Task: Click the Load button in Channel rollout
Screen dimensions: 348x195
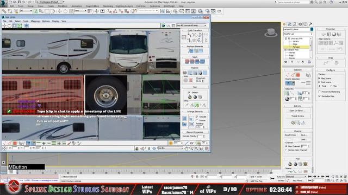Action: click(x=303, y=140)
